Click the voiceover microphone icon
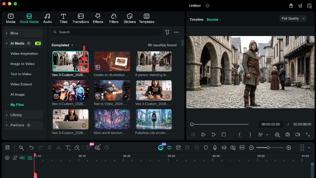 click(215, 148)
